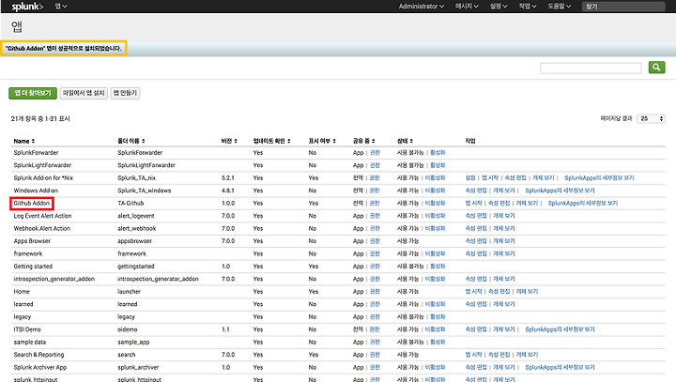The width and height of the screenshot is (676, 382).
Task: Click 앱 시작 for Search & Reporting
Action: point(473,355)
